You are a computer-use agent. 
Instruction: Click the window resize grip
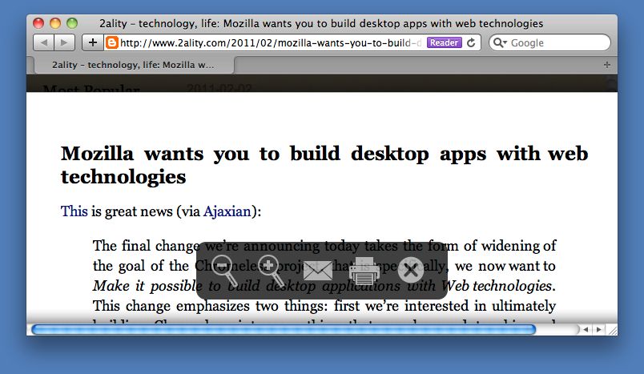612,330
